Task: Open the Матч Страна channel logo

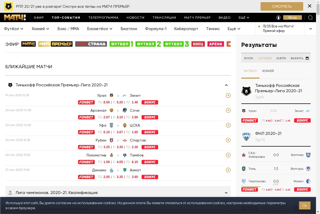Action: point(91,44)
